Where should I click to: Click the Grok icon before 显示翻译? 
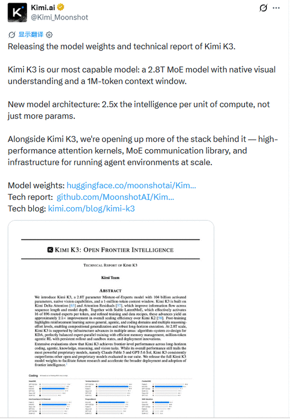point(12,35)
